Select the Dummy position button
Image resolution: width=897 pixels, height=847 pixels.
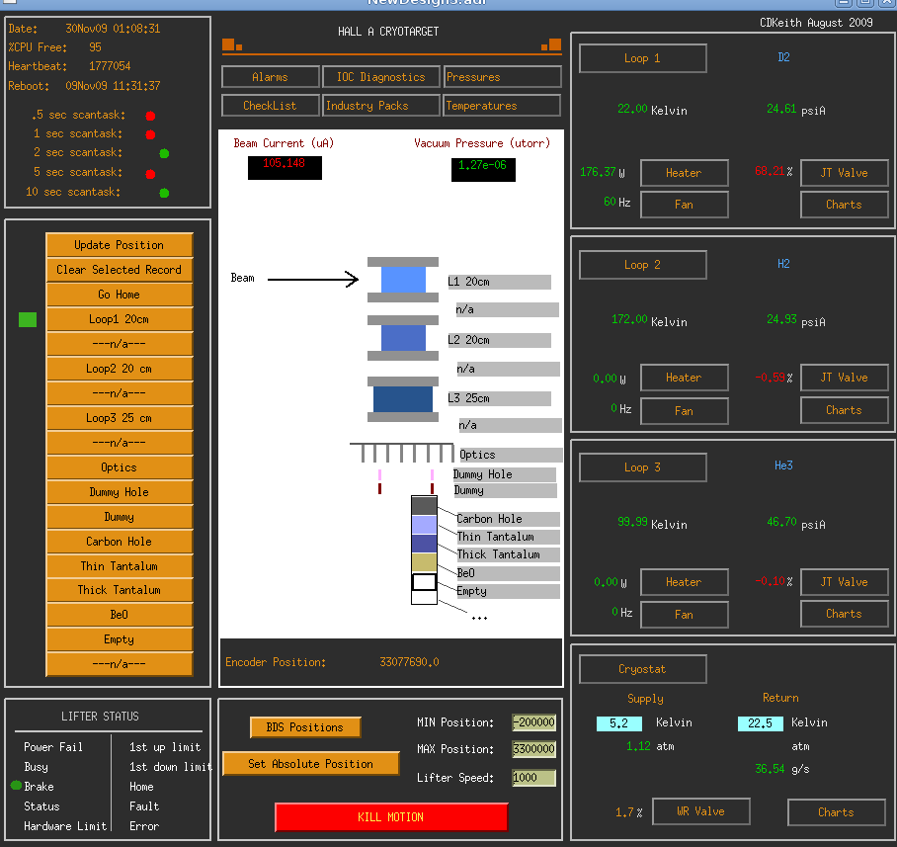(119, 517)
